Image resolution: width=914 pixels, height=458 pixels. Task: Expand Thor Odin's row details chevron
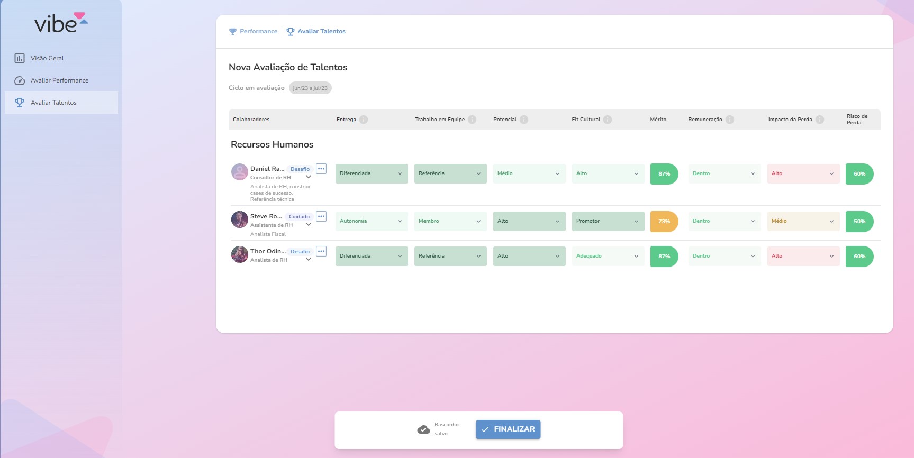coord(309,260)
